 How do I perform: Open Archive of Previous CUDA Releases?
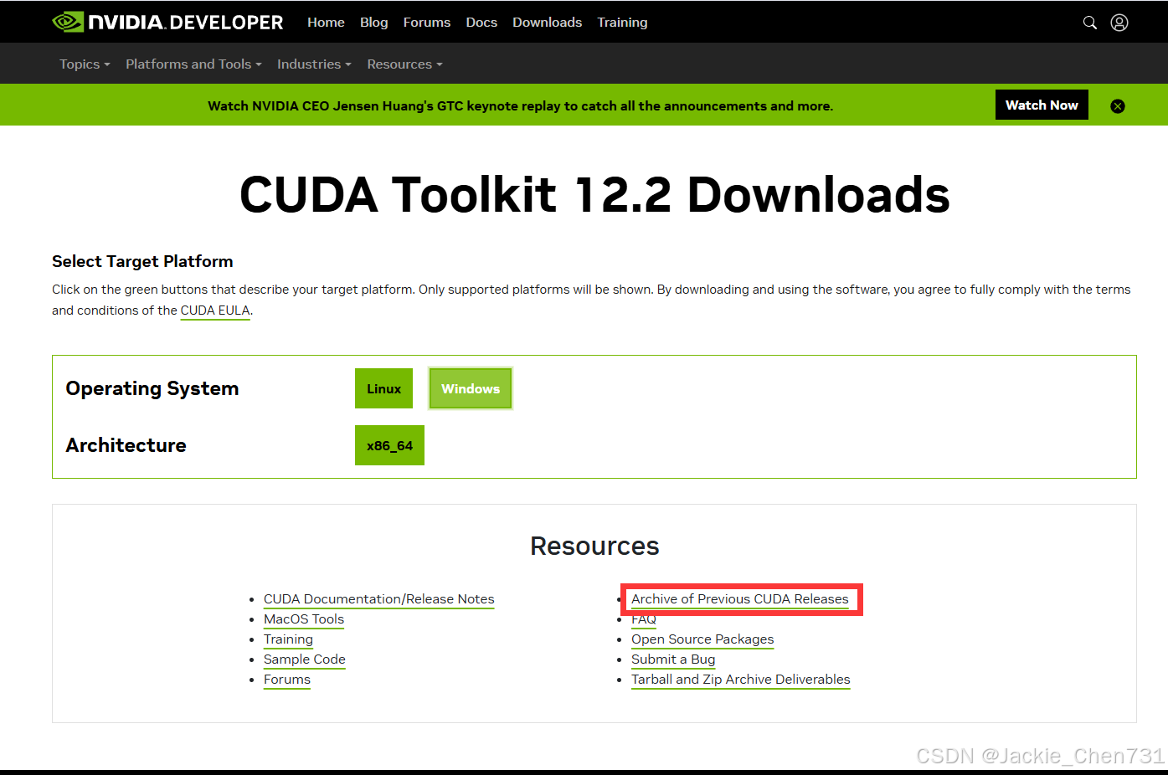click(x=740, y=598)
